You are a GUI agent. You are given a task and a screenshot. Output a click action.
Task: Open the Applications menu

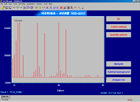(x=31, y=4)
